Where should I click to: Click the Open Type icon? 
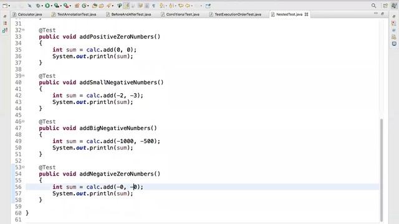tap(95, 6)
